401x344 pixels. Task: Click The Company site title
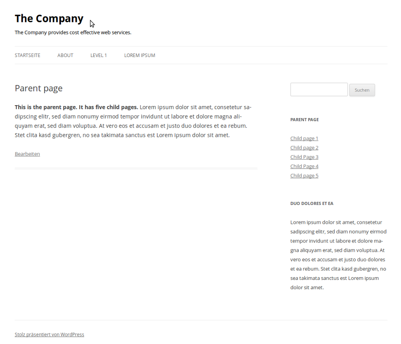[49, 19]
